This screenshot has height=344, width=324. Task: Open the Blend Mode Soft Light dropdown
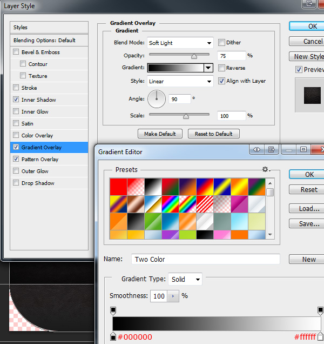[x=180, y=43]
